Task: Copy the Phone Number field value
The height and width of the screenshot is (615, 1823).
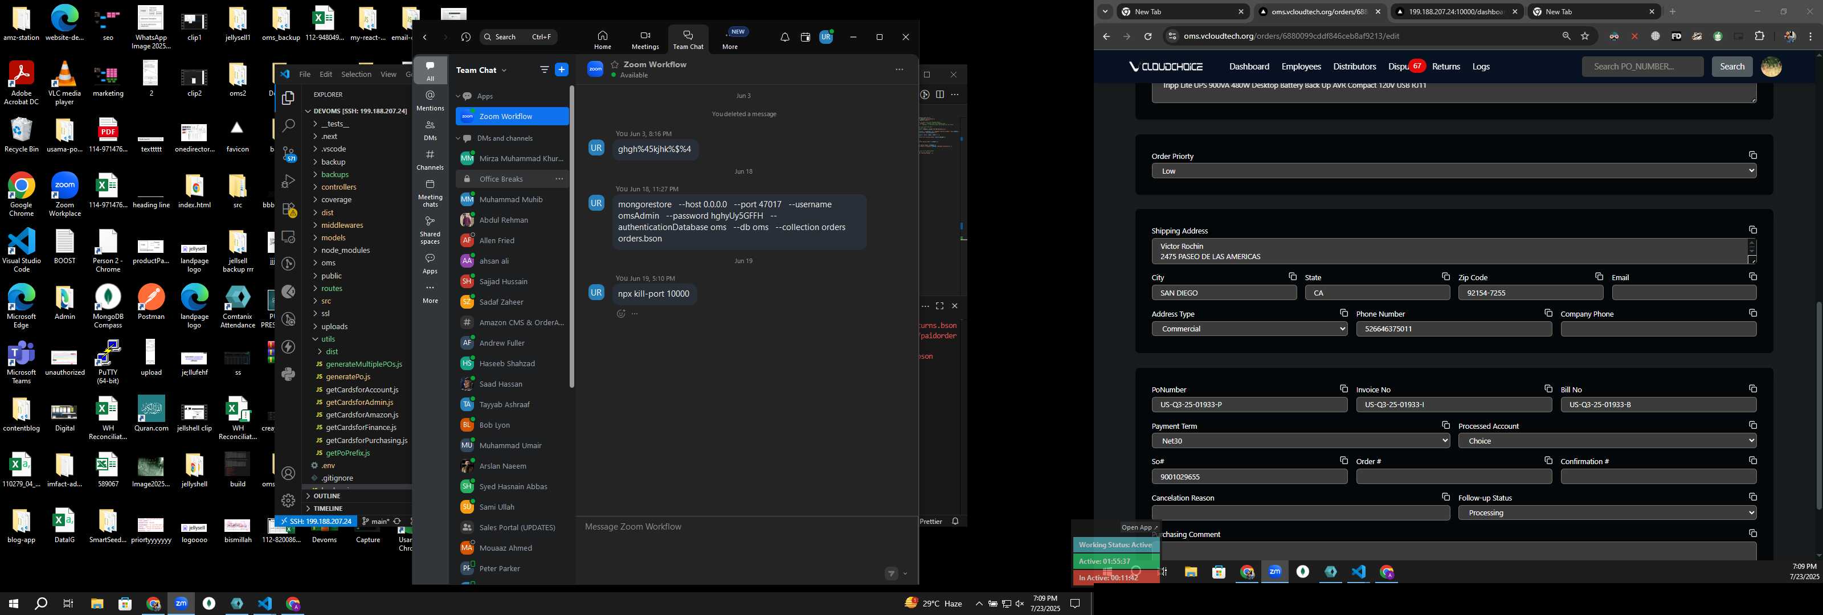Action: 1548,313
